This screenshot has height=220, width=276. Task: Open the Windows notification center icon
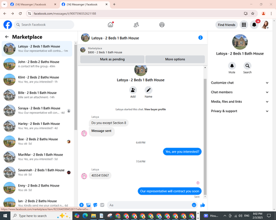click(269, 216)
